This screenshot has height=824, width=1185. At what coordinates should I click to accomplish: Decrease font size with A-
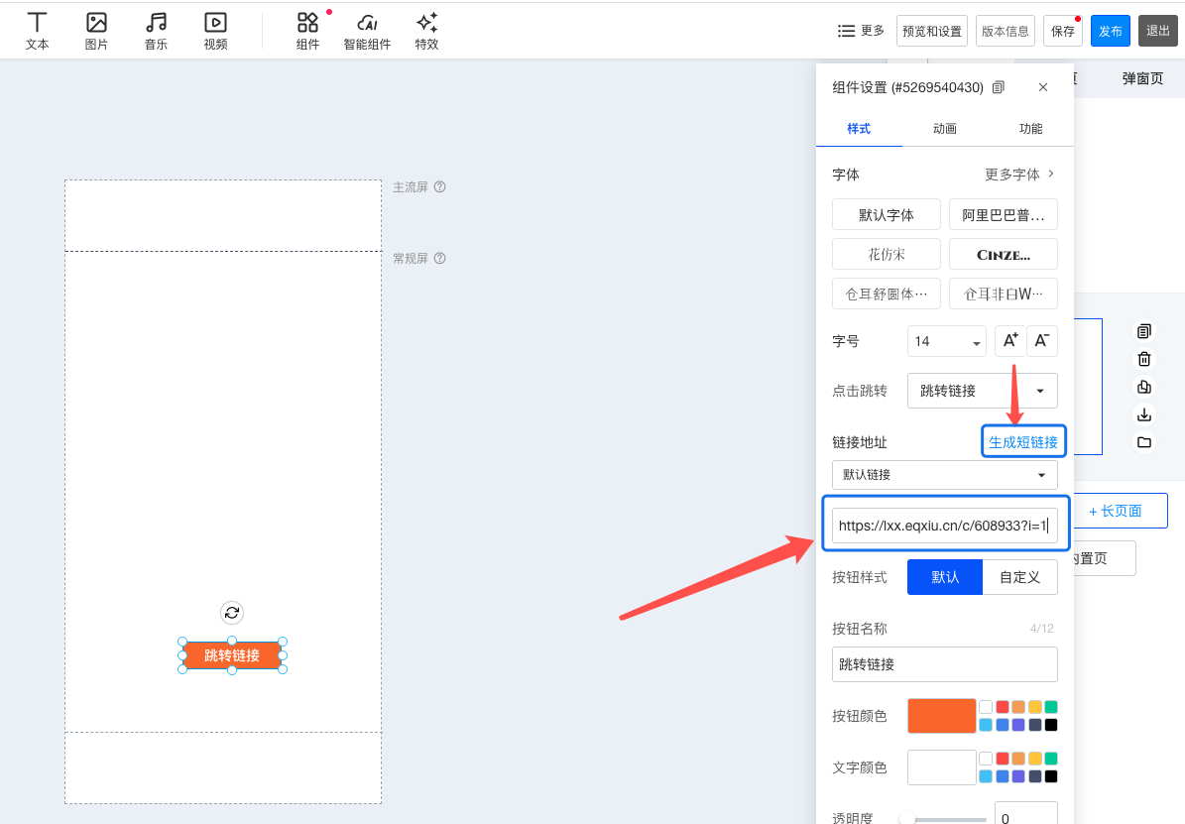(x=1042, y=341)
